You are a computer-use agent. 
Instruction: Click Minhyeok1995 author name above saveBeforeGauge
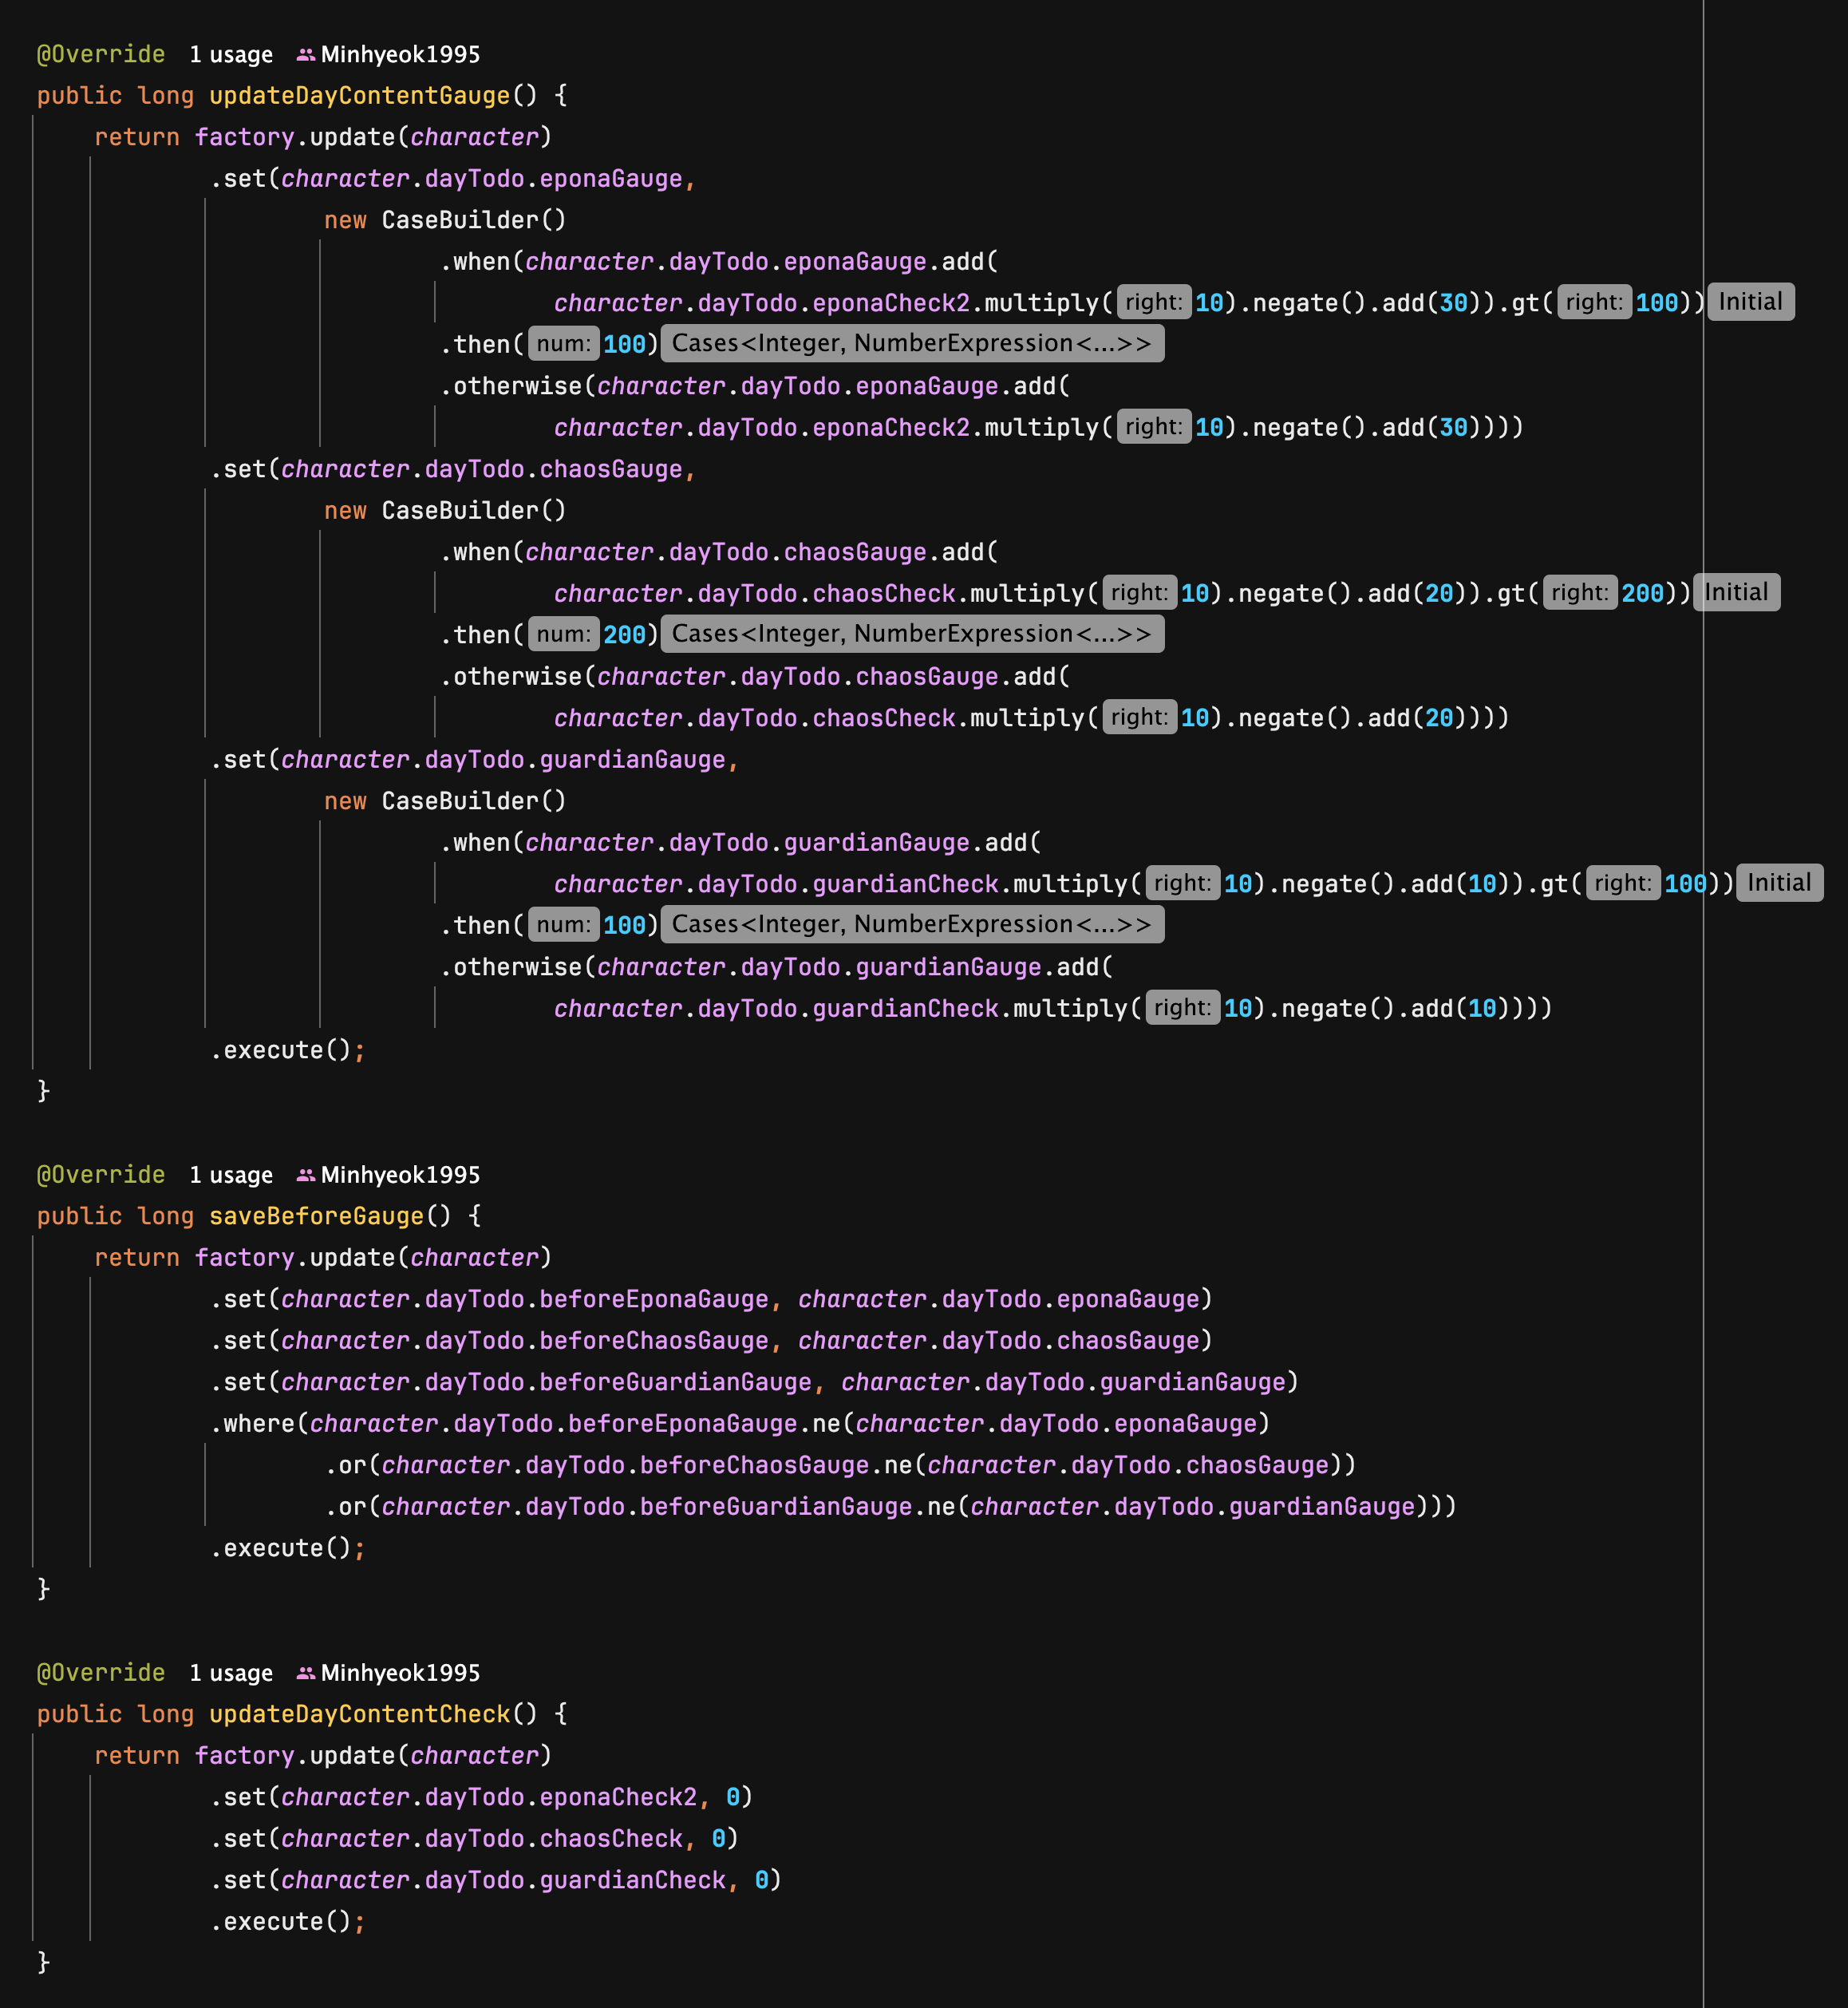click(x=400, y=1175)
